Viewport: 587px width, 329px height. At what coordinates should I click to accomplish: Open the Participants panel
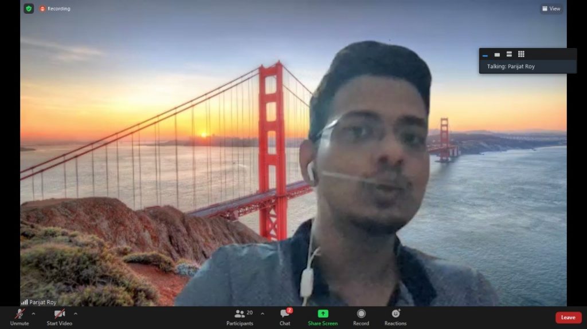tap(240, 318)
